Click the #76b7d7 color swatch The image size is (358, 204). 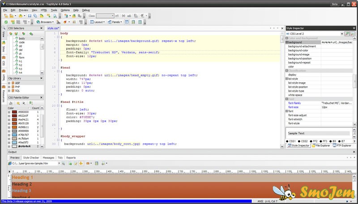click(x=14, y=135)
